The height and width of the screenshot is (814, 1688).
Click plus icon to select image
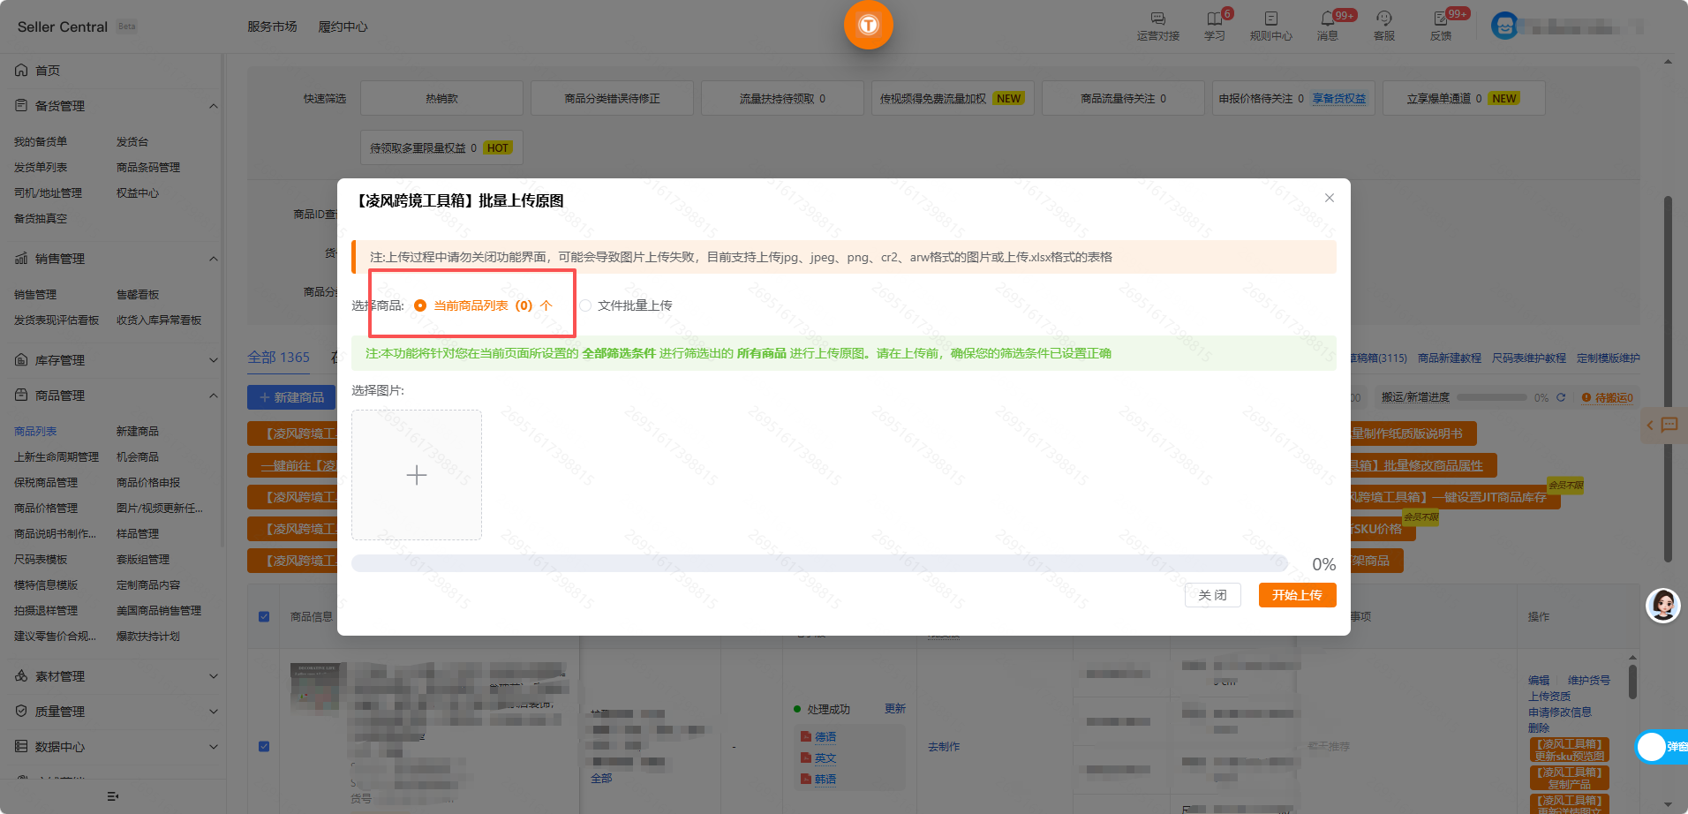click(417, 475)
